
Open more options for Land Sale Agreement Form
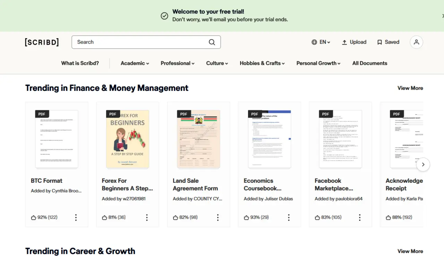[218, 217]
